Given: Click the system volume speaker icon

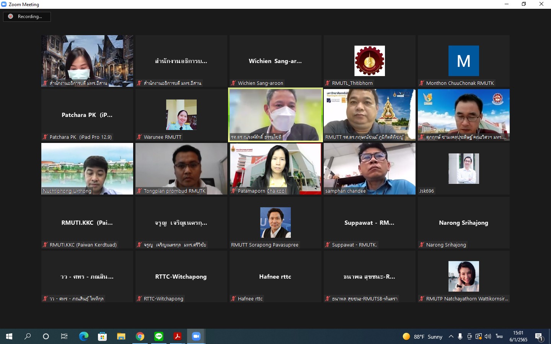Looking at the screenshot, I should pos(487,336).
